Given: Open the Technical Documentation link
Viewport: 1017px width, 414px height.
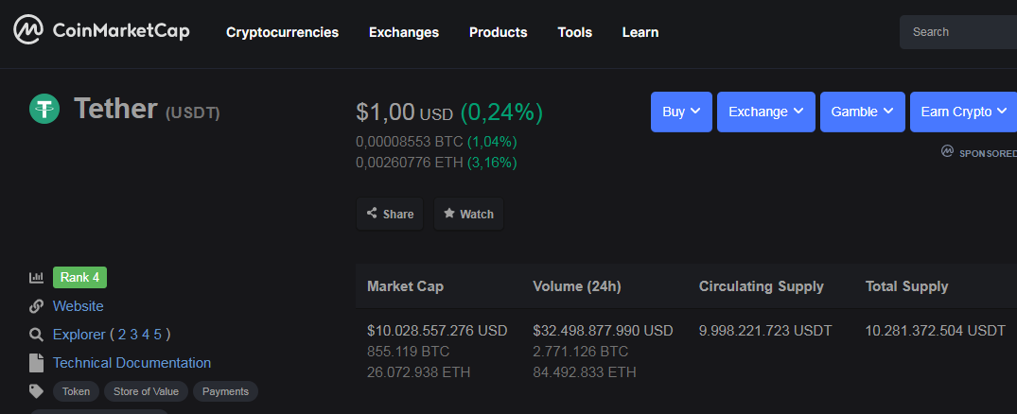Looking at the screenshot, I should coord(132,363).
